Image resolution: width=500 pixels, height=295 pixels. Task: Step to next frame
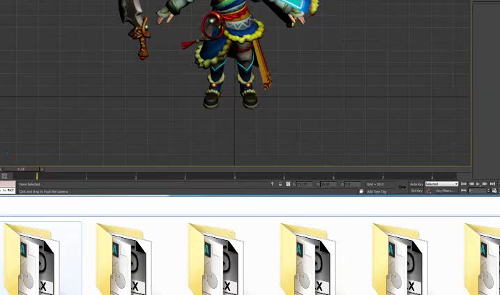(x=485, y=184)
